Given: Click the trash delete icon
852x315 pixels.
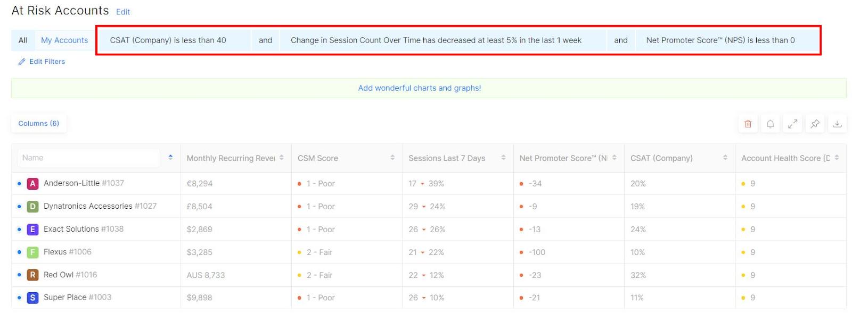Looking at the screenshot, I should tap(748, 124).
